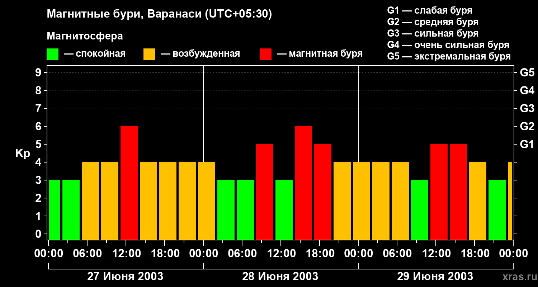Click the green bar before 12:00 on 29 June
The height and width of the screenshot is (287, 538).
tap(420, 210)
